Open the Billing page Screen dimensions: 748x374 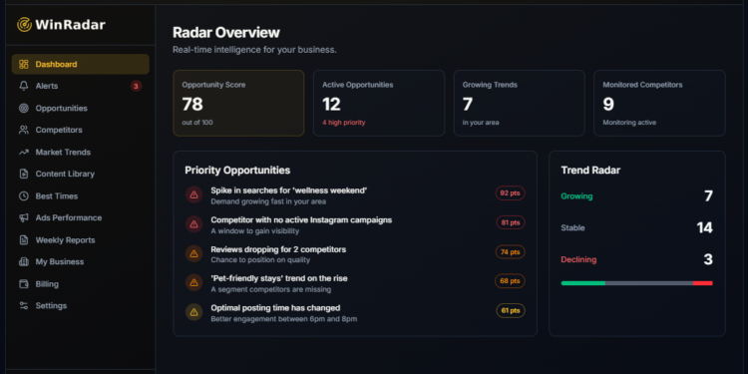pyautogui.click(x=80, y=284)
